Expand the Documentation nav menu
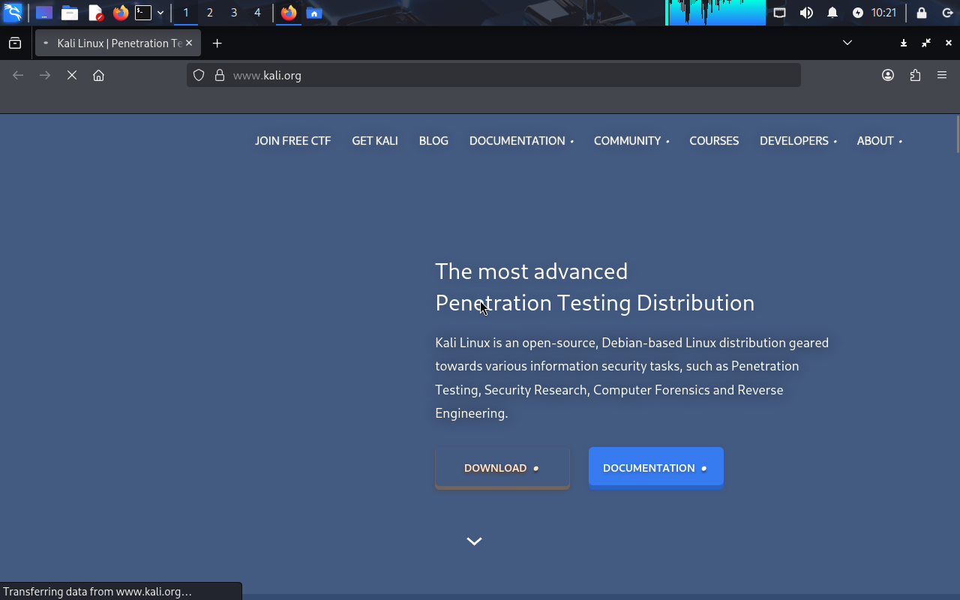Image resolution: width=960 pixels, height=600 pixels. (x=520, y=141)
